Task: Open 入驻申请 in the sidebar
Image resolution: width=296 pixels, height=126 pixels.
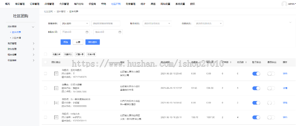Action: click(x=16, y=38)
